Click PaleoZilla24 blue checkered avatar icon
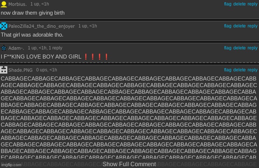The height and width of the screenshot is (168, 259). (4, 26)
